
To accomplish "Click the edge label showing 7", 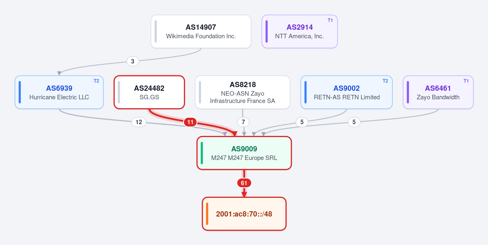I will click(243, 122).
